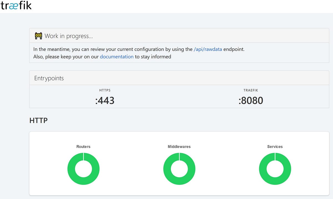Click the 'In the meantime' sentence
333x199 pixels.
point(139,49)
